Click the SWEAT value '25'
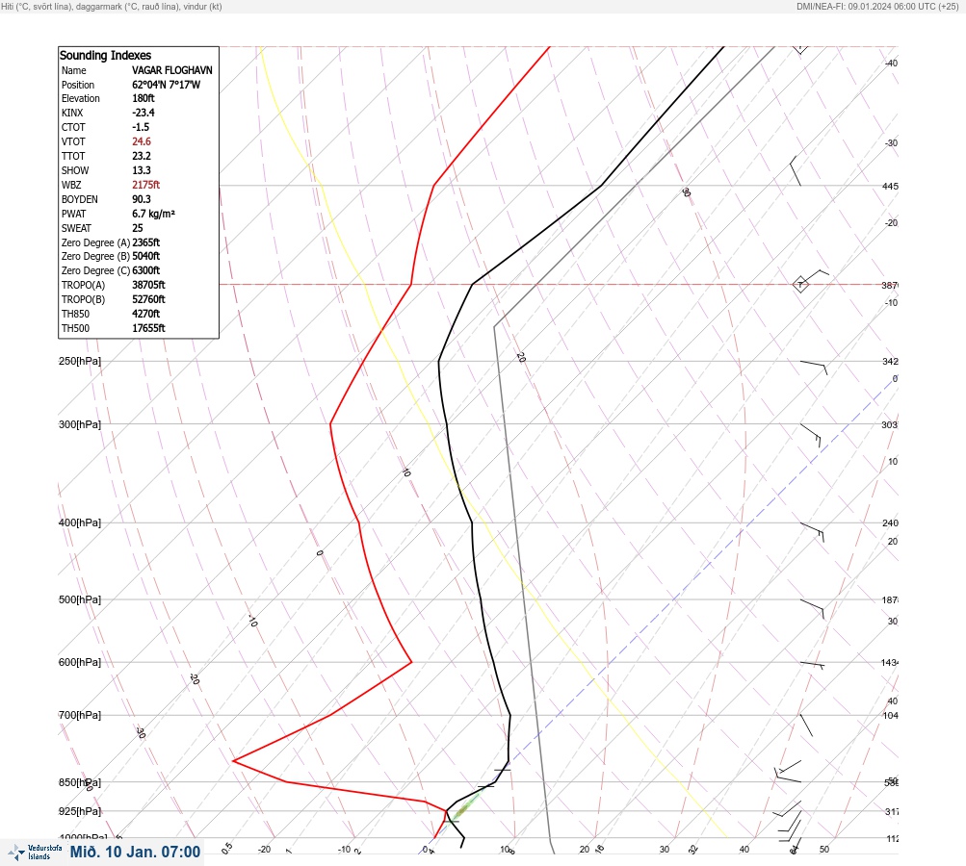Image resolution: width=966 pixels, height=866 pixels. [x=138, y=228]
